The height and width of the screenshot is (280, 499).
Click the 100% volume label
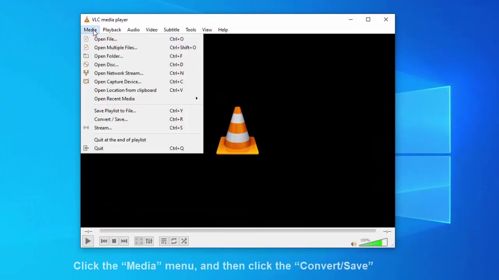tap(365, 240)
